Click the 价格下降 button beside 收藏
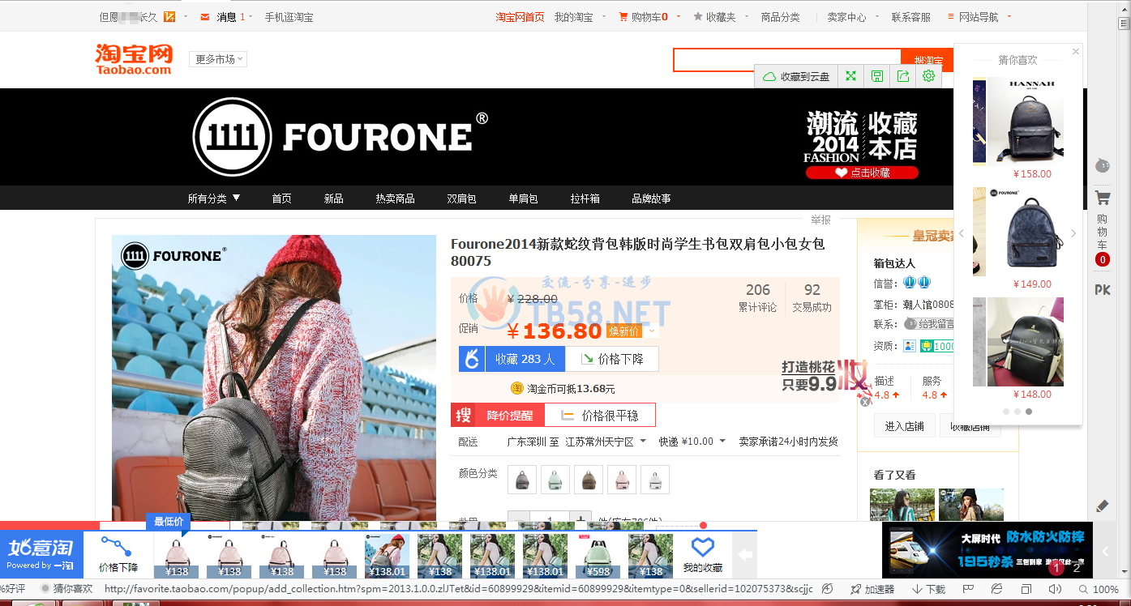The width and height of the screenshot is (1131, 606). tap(612, 359)
